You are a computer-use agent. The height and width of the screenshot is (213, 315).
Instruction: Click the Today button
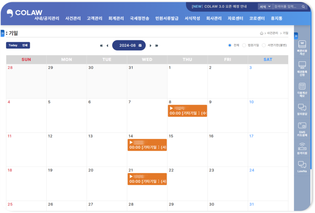[13, 45]
